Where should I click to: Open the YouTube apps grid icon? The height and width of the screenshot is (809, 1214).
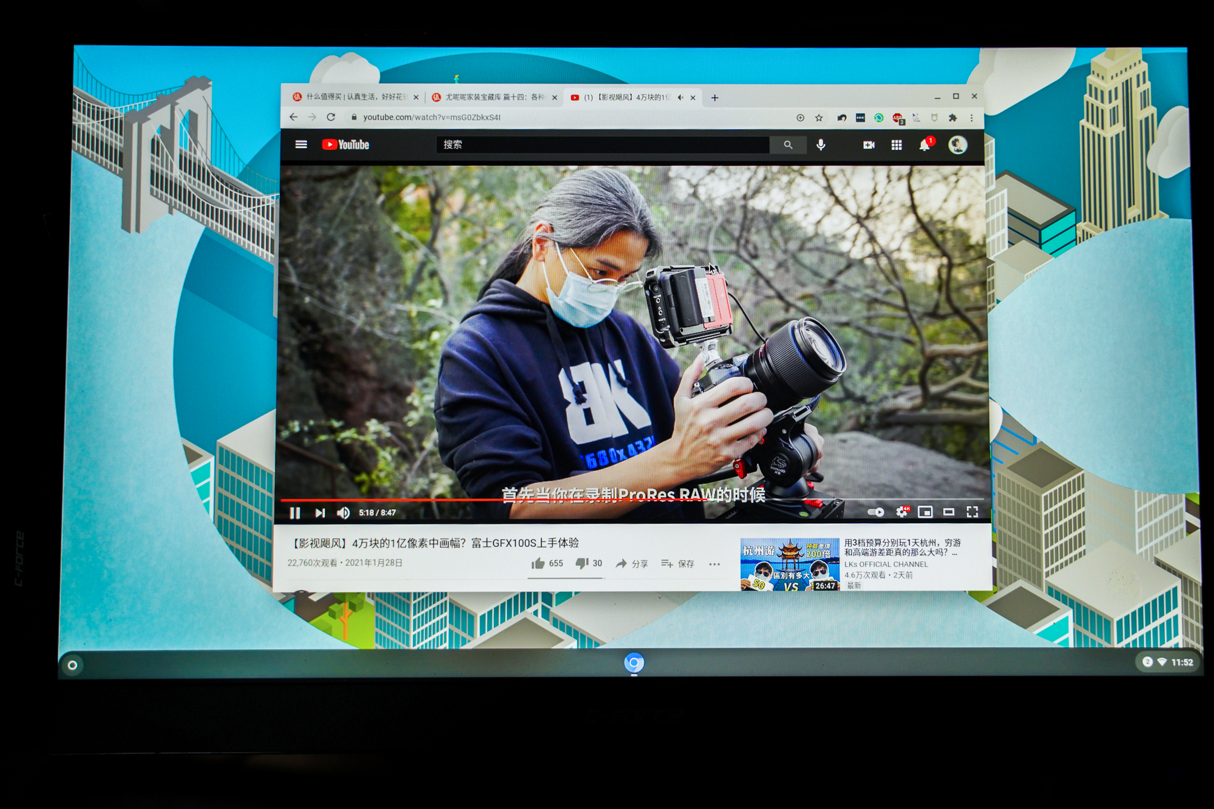pos(897,145)
